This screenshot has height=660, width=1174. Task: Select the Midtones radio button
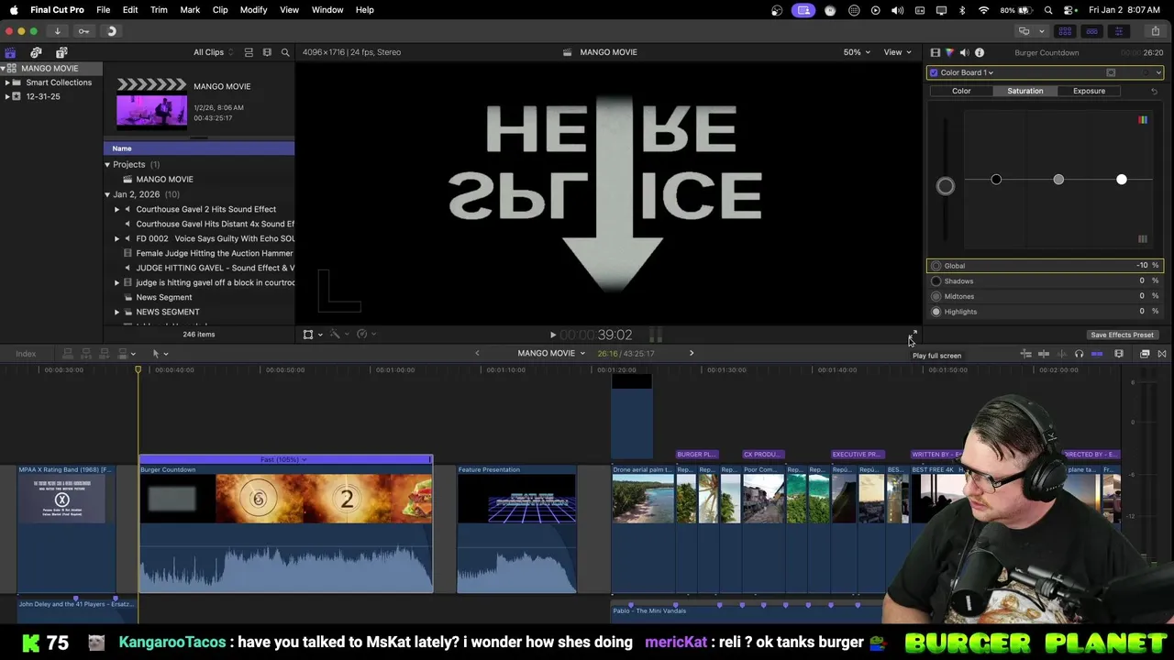point(936,296)
